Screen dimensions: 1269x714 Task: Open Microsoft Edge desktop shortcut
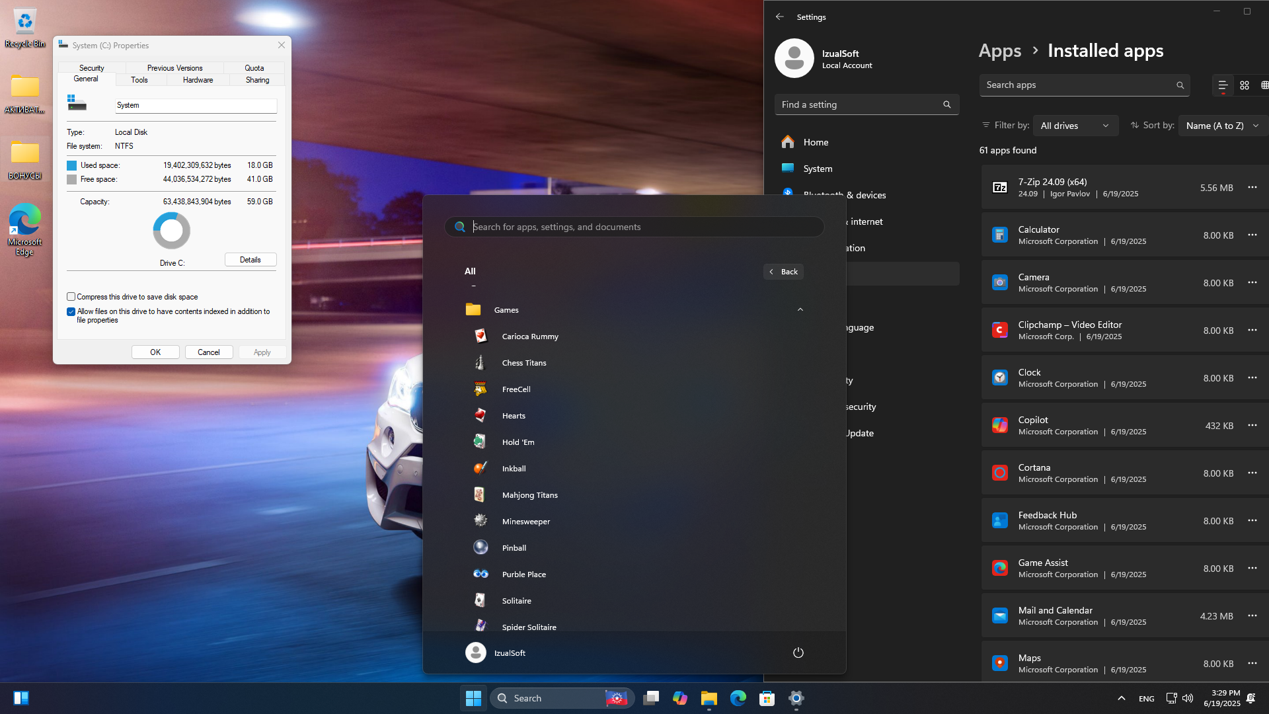pyautogui.click(x=25, y=229)
